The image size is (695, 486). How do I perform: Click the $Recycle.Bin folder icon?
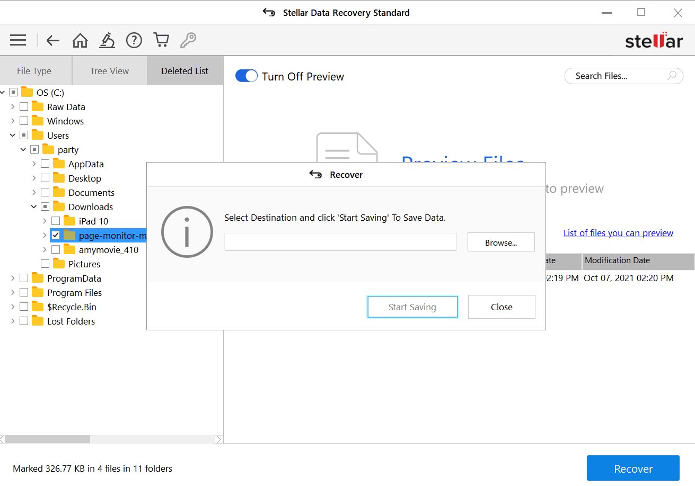tap(38, 307)
